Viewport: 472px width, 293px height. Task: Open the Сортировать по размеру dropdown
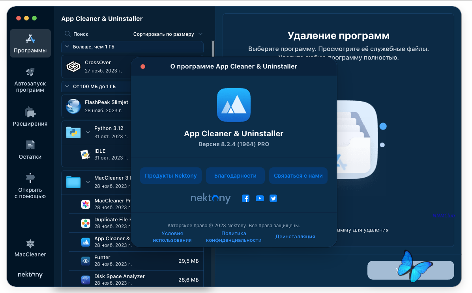[168, 34]
